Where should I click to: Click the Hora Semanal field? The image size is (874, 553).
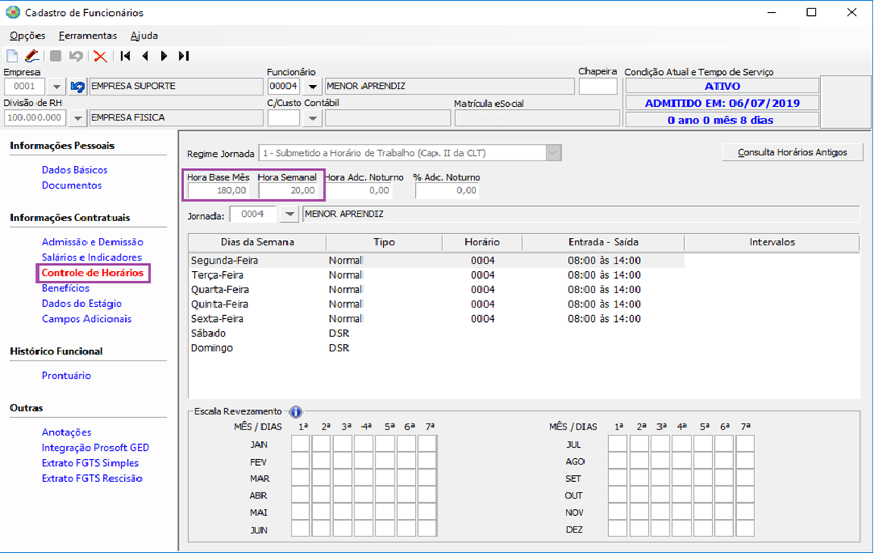coord(288,191)
